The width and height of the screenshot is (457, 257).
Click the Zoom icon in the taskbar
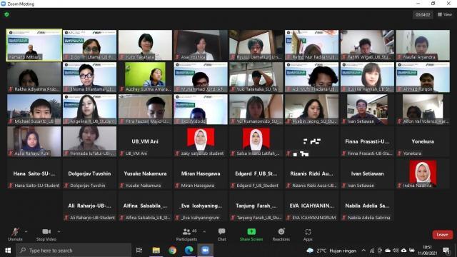pyautogui.click(x=205, y=251)
